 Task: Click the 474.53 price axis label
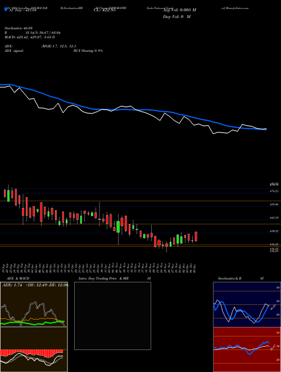[275, 191]
